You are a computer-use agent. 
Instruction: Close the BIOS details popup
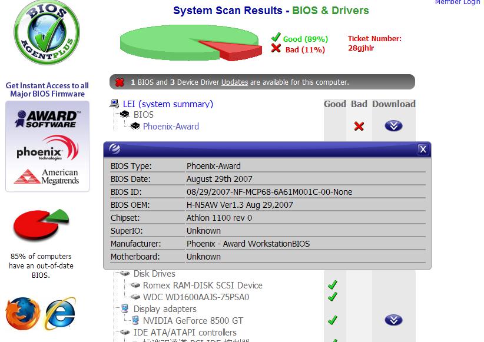423,150
